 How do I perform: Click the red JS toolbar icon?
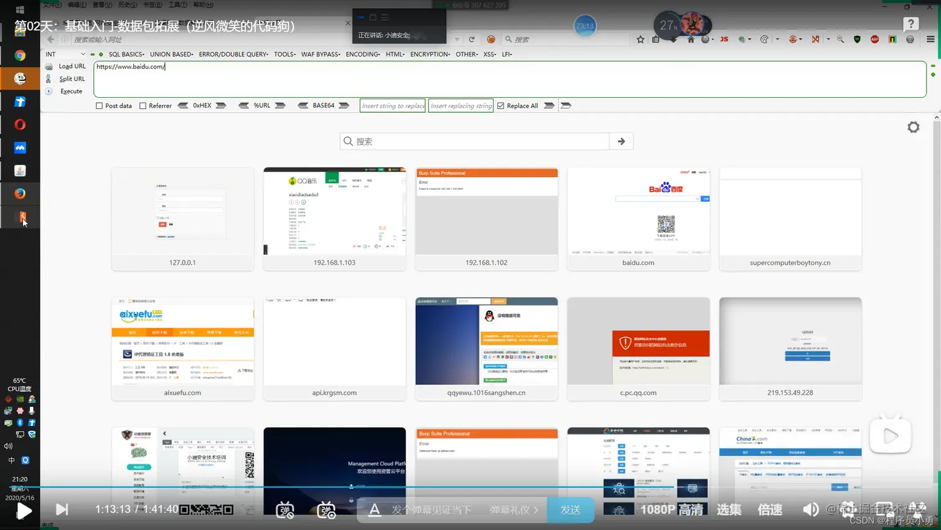(724, 39)
